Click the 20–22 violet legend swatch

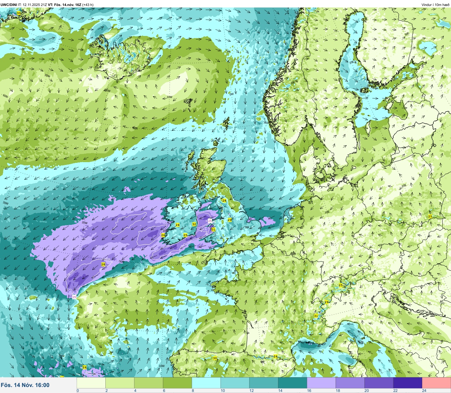point(378,382)
